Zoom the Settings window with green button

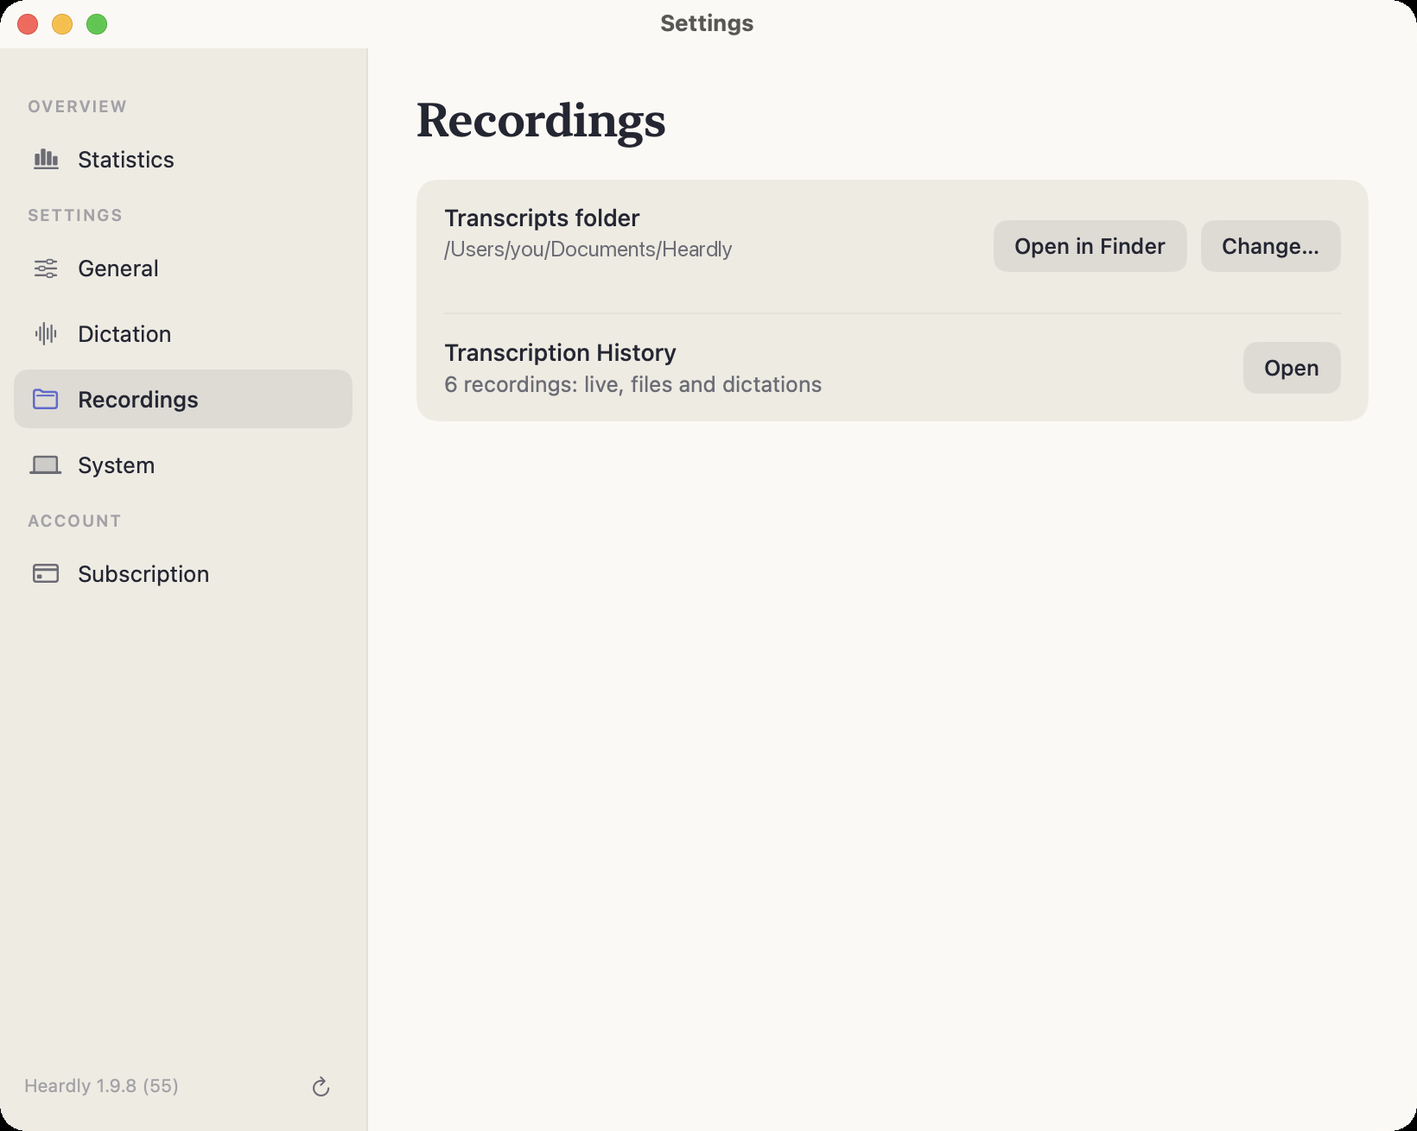coord(97,24)
